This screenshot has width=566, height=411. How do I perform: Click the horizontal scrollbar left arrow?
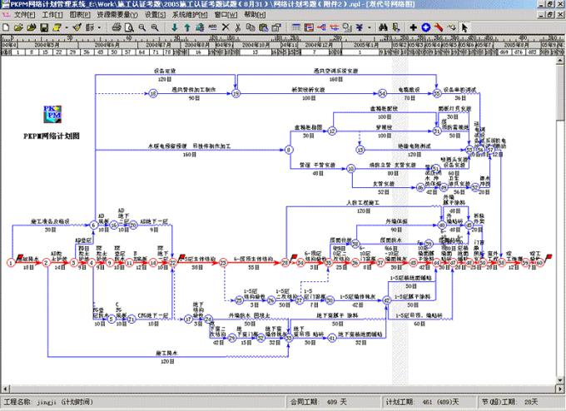point(5,389)
